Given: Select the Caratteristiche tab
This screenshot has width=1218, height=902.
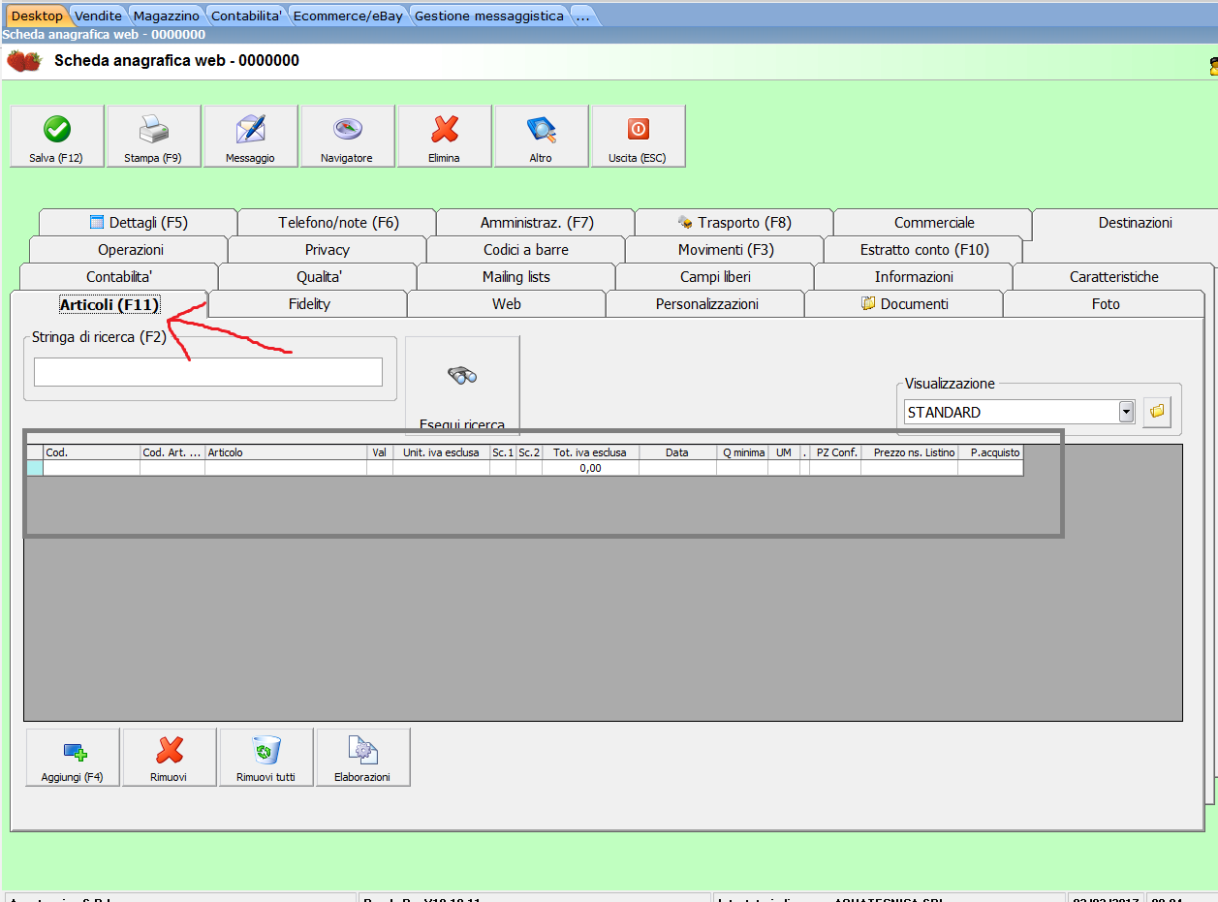Looking at the screenshot, I should (x=1113, y=277).
